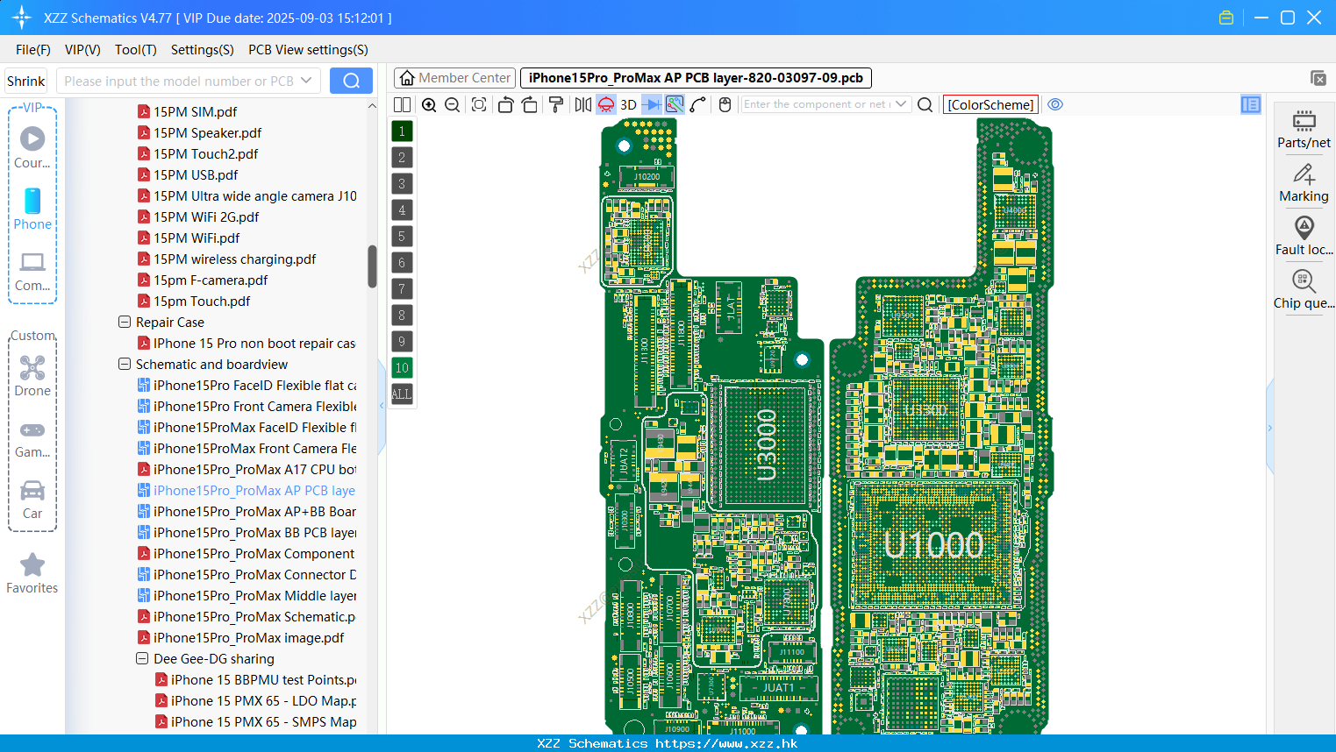Switch on 3D view
The image size is (1336, 752).
click(628, 104)
